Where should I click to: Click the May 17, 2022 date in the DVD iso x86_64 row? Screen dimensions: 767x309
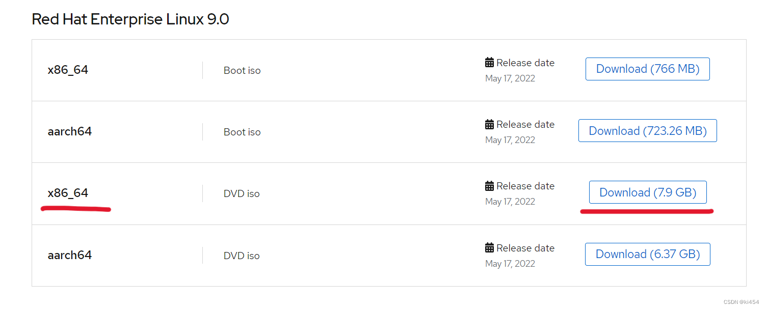pyautogui.click(x=510, y=201)
